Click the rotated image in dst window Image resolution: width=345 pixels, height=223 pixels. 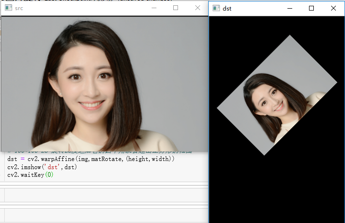(277, 95)
